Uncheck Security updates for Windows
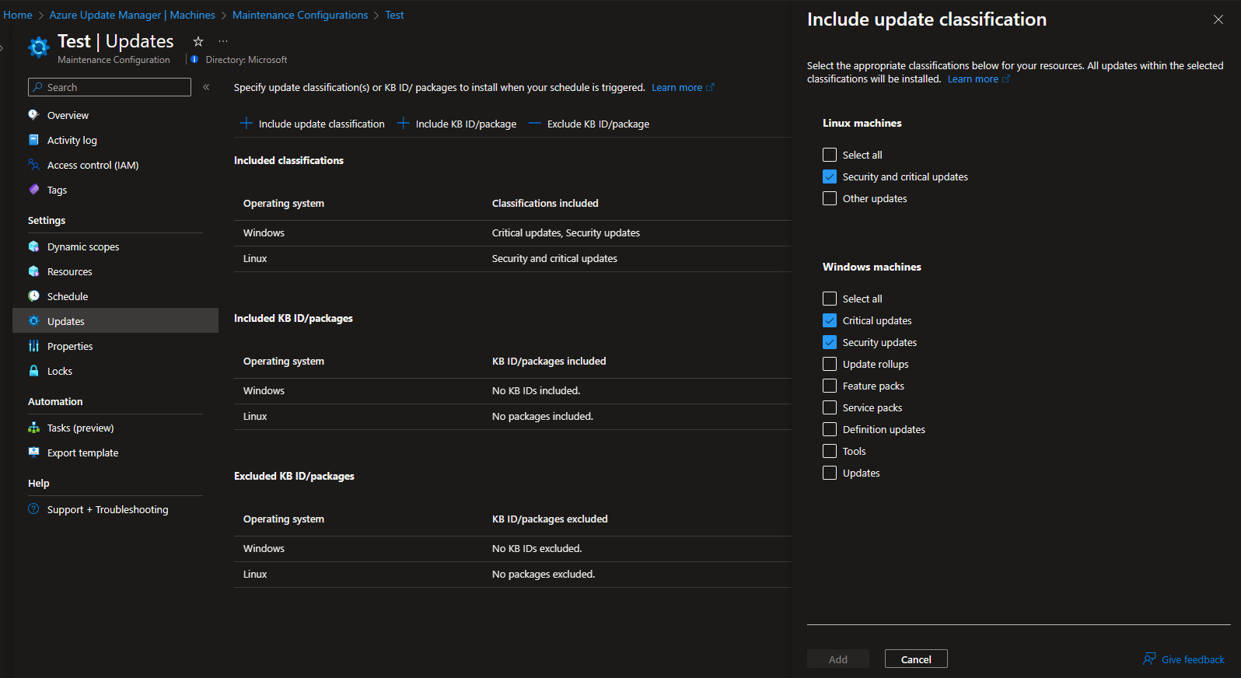 (830, 342)
